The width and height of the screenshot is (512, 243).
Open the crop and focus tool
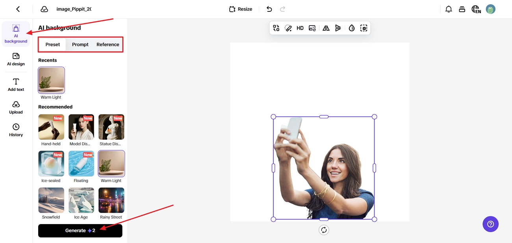tap(364, 28)
